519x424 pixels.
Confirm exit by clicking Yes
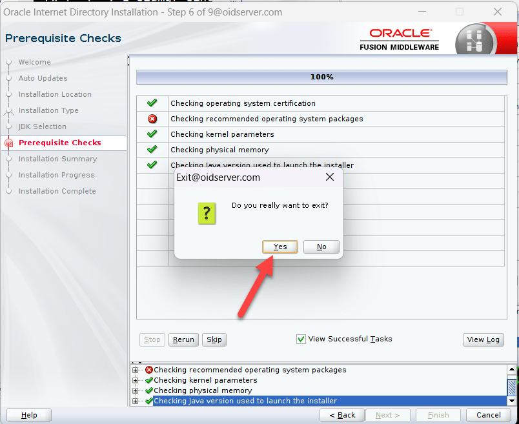tap(280, 247)
